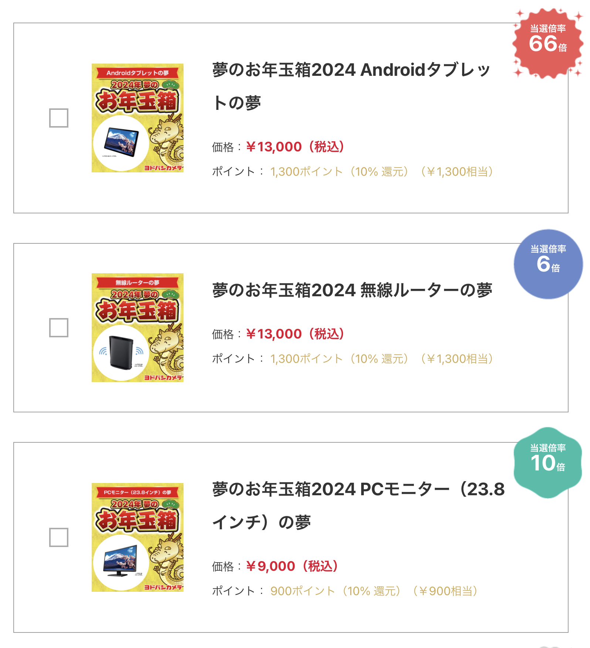
Task: Open 夢のお年玉箱2024 Androidタブレットの夢 title
Action: 351,86
